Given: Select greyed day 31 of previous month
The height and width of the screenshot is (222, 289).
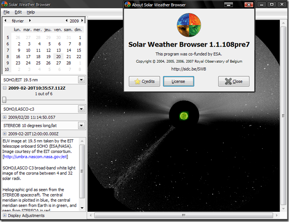Looking at the screenshot, I should (x=69, y=38).
